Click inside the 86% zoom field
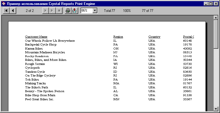Image resolution: width=220 pixels, height=113 pixels. click(87, 10)
